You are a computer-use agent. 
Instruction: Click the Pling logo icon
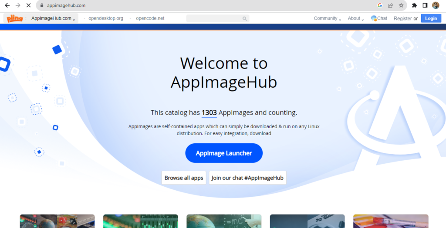pyautogui.click(x=14, y=18)
